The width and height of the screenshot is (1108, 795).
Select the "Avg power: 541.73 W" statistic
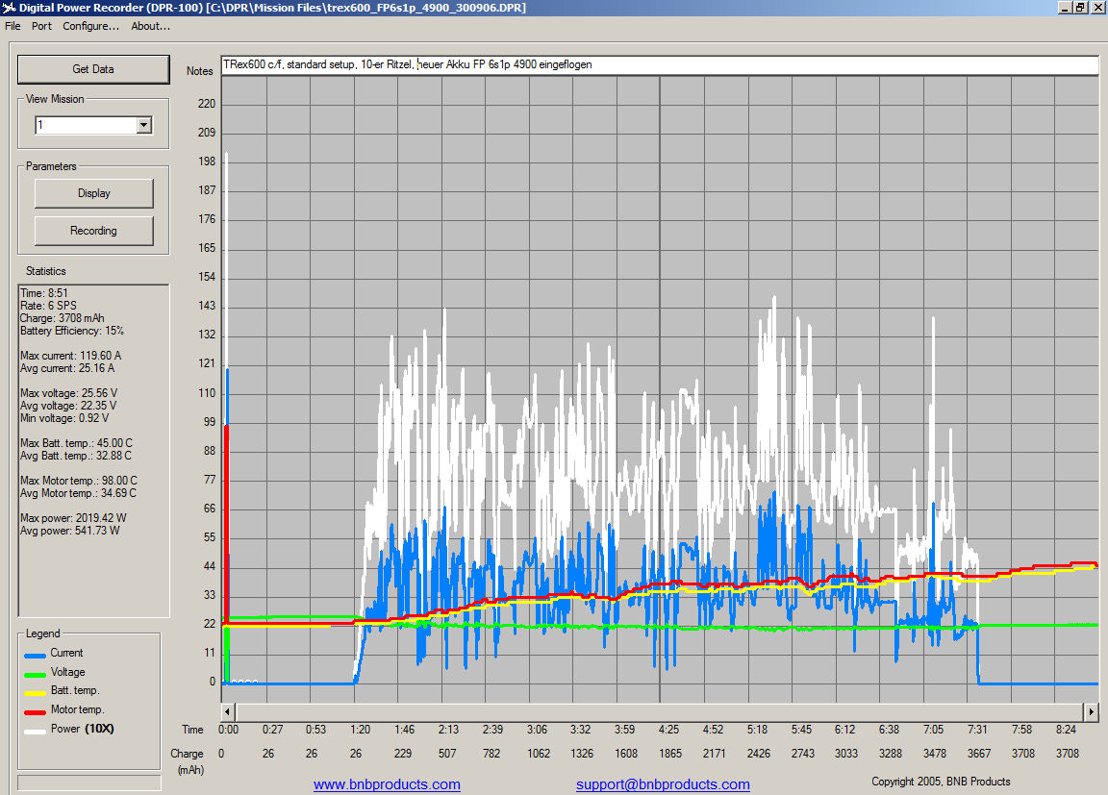click(70, 531)
